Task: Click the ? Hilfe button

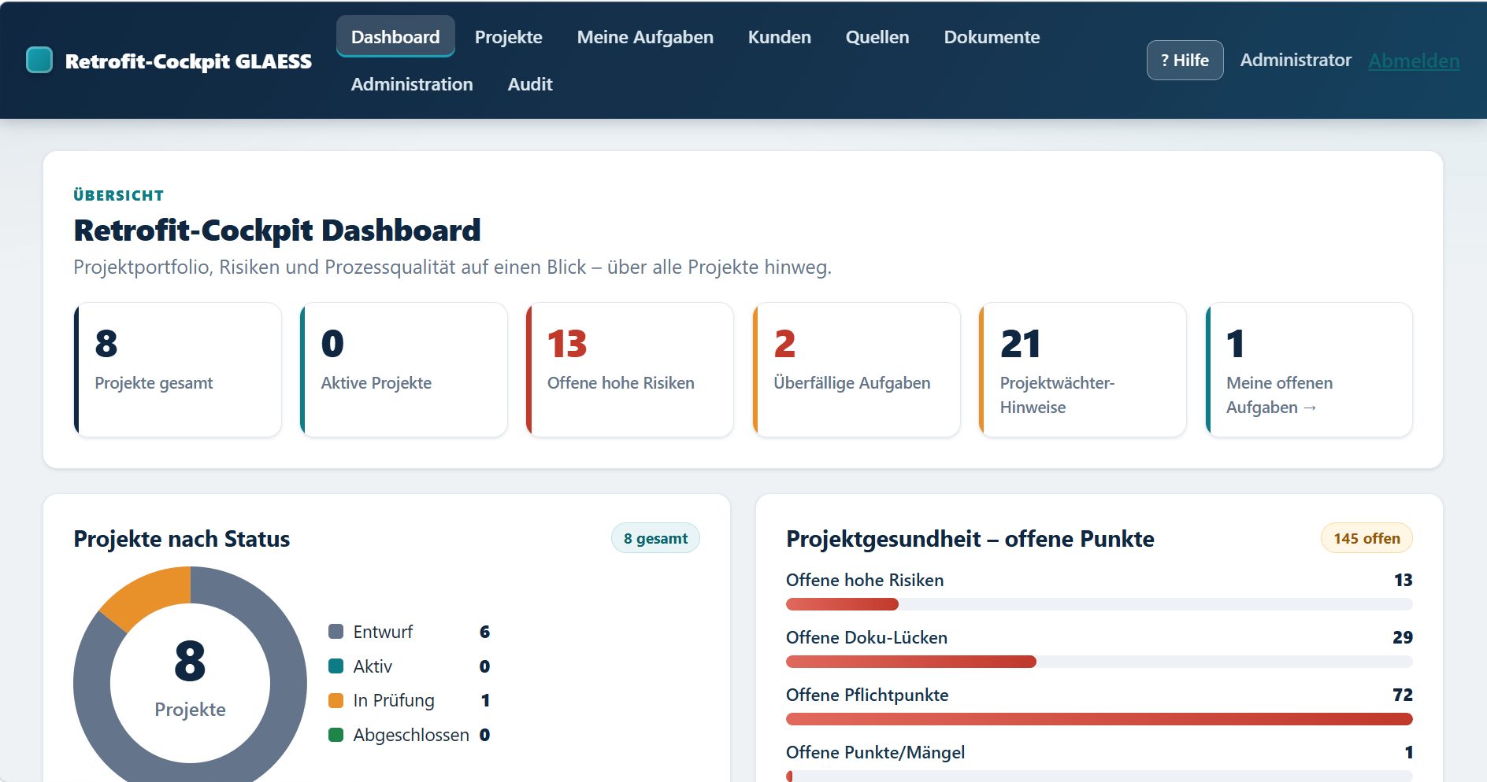Action: click(1185, 60)
